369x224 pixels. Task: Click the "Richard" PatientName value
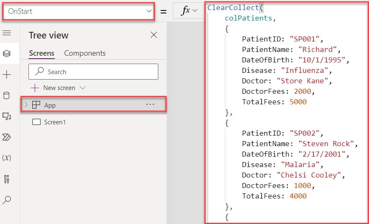point(317,49)
